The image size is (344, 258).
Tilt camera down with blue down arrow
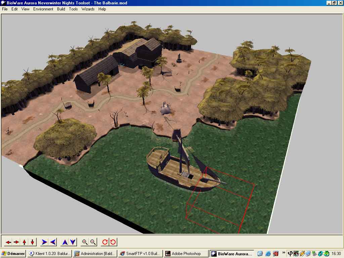[73, 242]
